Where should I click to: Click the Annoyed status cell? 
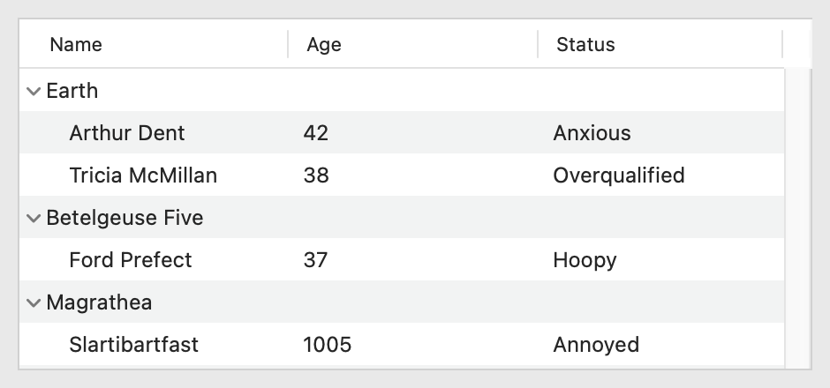(596, 345)
